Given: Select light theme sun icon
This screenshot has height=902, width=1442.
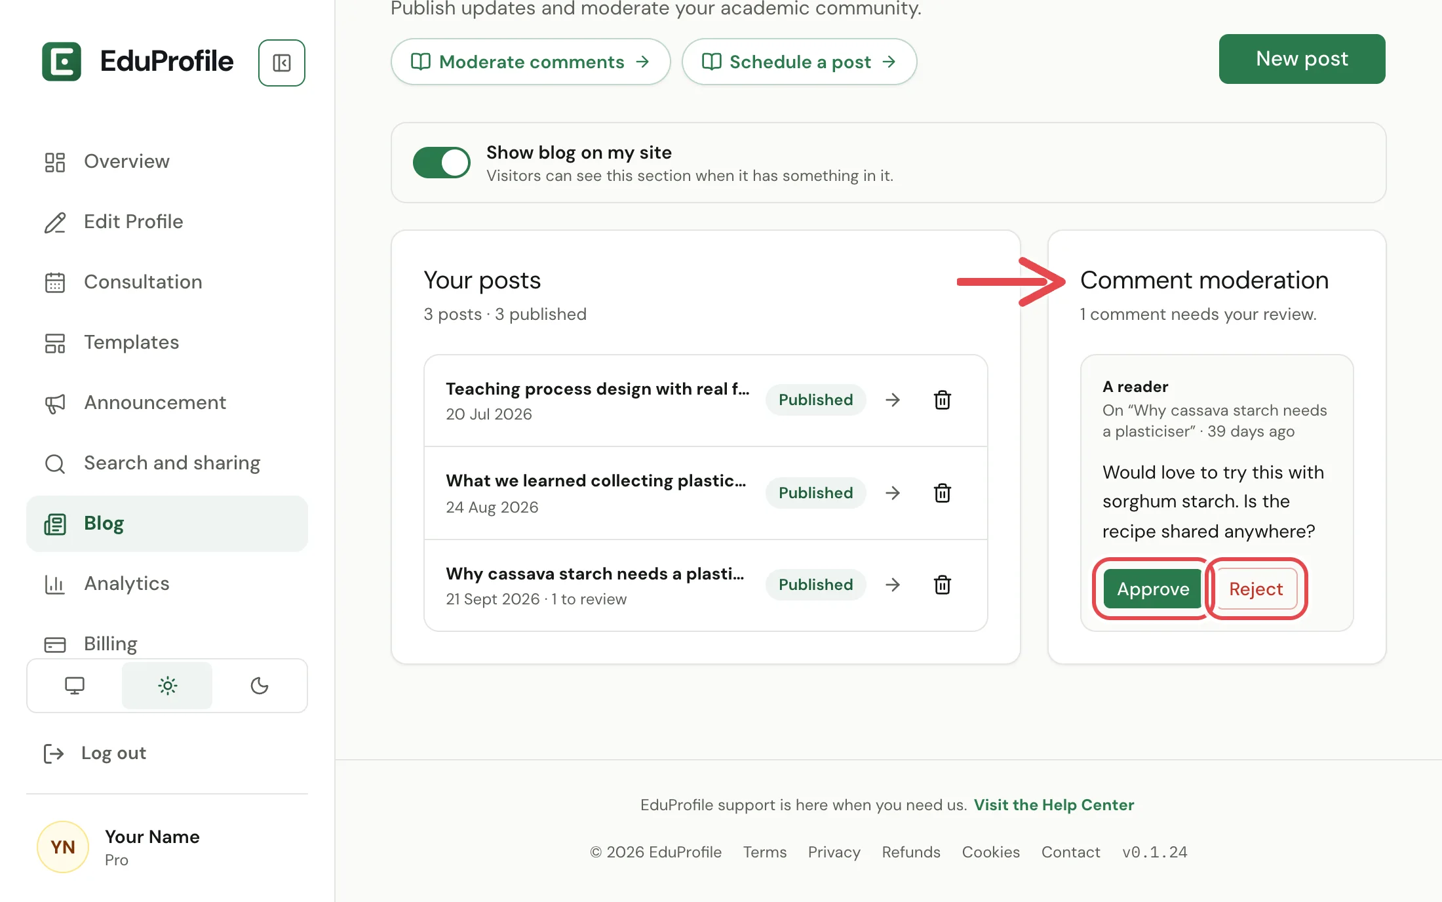Looking at the screenshot, I should click(167, 686).
